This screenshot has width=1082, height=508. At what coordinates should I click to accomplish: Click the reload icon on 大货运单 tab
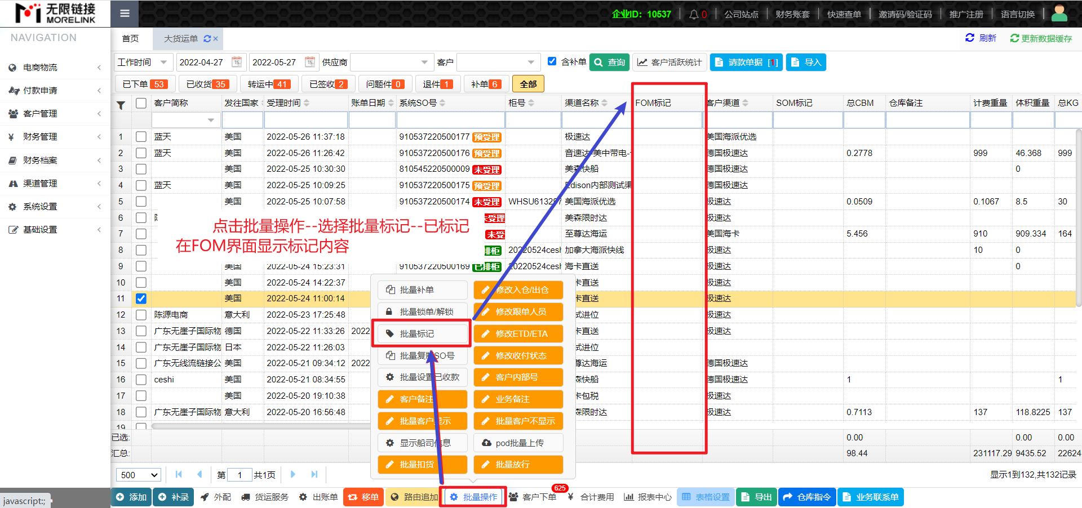point(207,39)
